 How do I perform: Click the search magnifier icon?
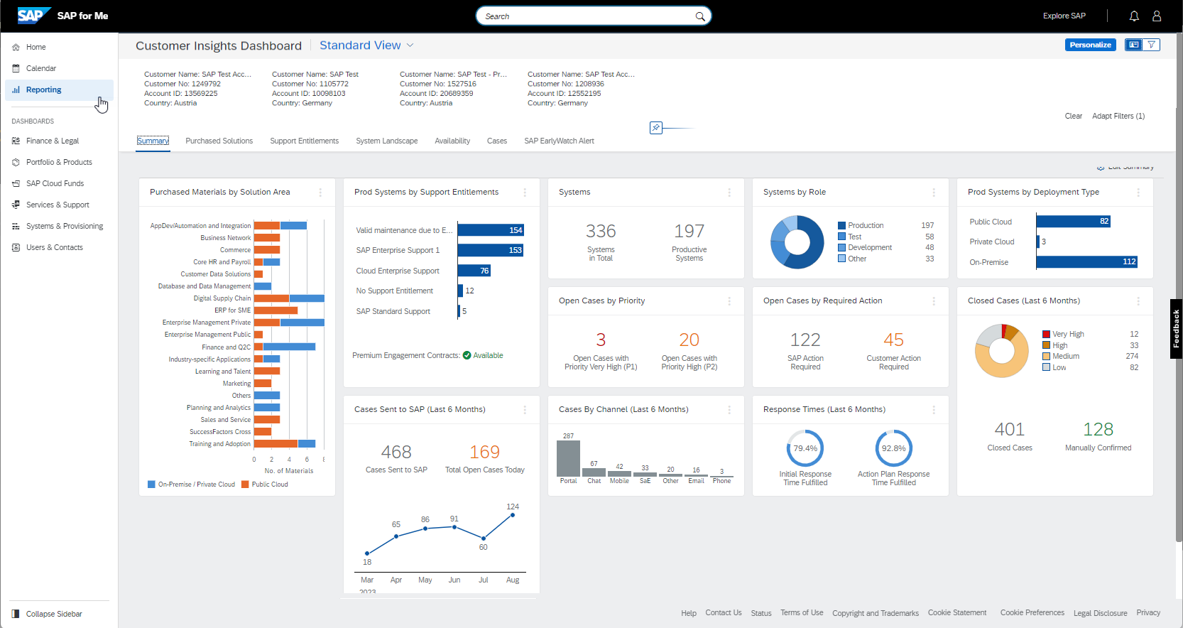click(x=700, y=16)
